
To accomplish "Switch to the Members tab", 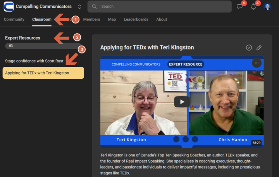I will click(x=91, y=19).
